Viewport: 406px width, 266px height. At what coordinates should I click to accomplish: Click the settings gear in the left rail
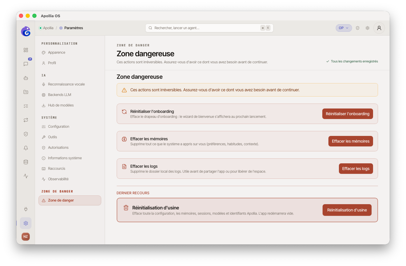26,223
